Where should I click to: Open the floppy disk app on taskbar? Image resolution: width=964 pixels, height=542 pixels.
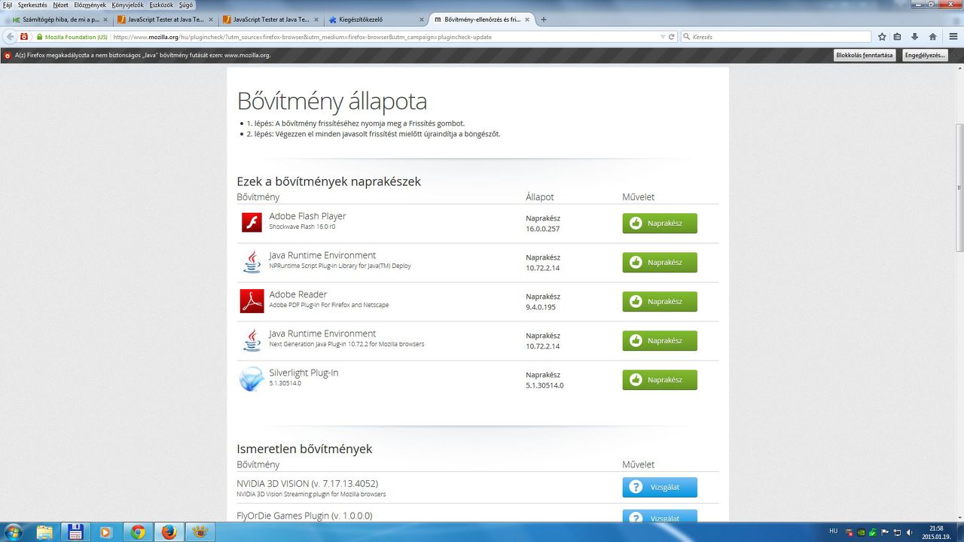(75, 532)
